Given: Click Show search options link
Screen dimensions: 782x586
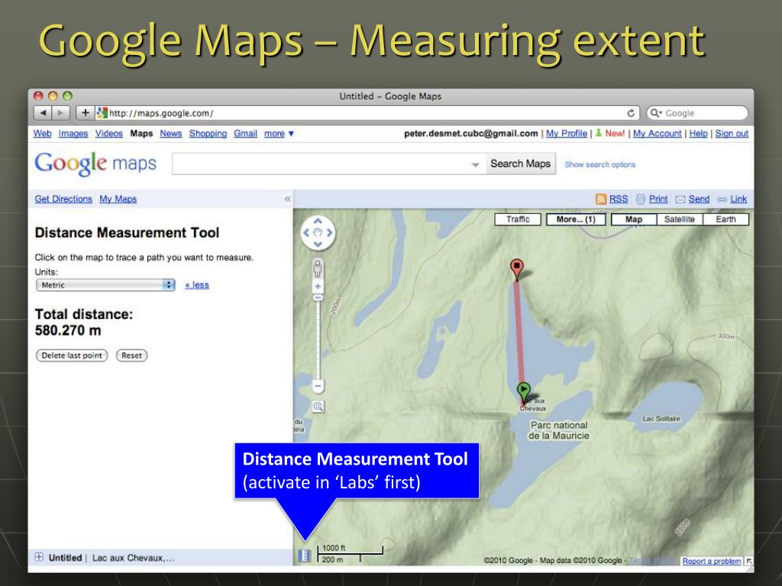Looking at the screenshot, I should click(600, 165).
